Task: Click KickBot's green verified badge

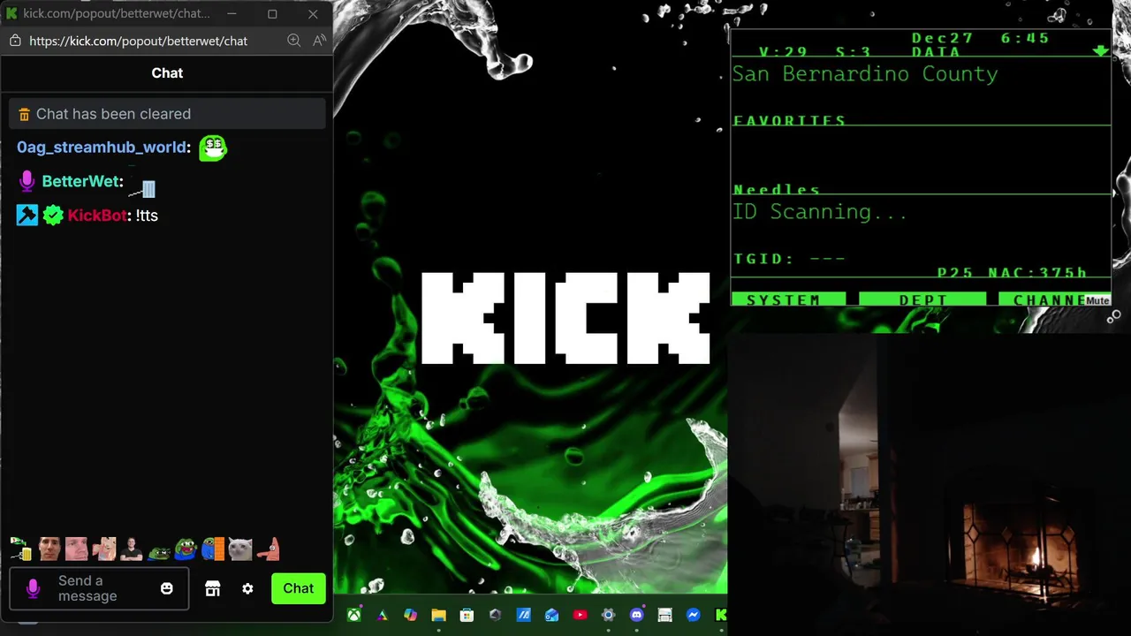Action: tap(53, 216)
